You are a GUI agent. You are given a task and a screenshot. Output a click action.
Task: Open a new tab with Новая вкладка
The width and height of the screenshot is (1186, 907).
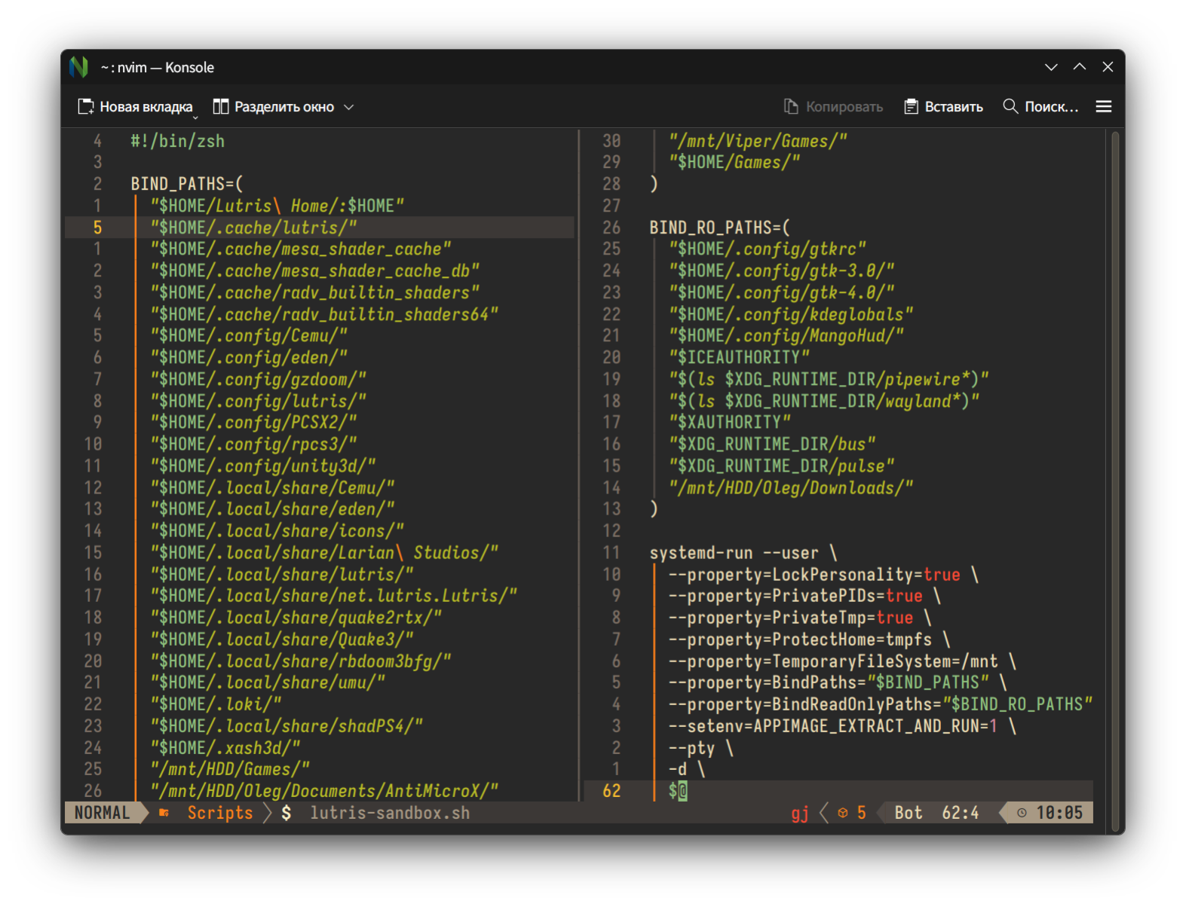click(x=136, y=107)
